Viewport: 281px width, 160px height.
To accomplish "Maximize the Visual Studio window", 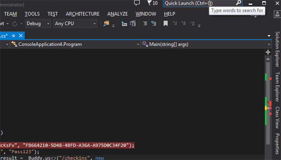I will pos(264,3).
